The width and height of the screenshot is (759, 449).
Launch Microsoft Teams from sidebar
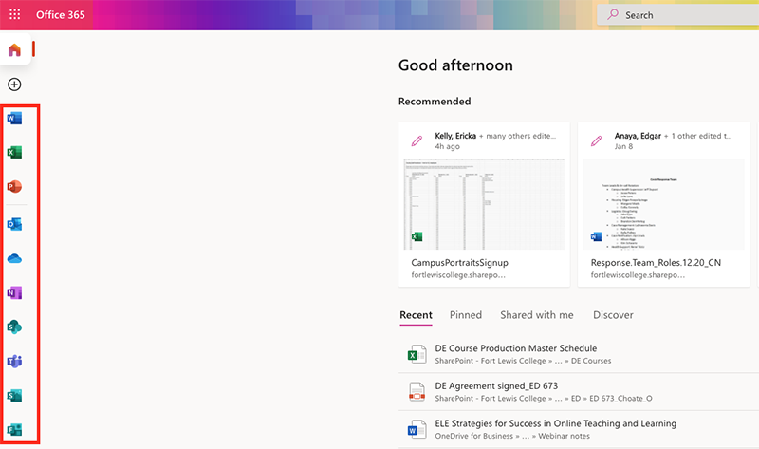coord(14,362)
